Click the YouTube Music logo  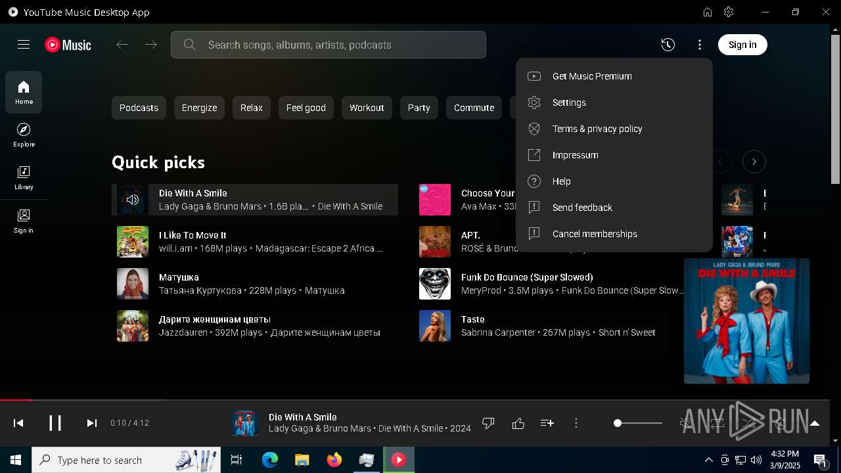(x=68, y=45)
